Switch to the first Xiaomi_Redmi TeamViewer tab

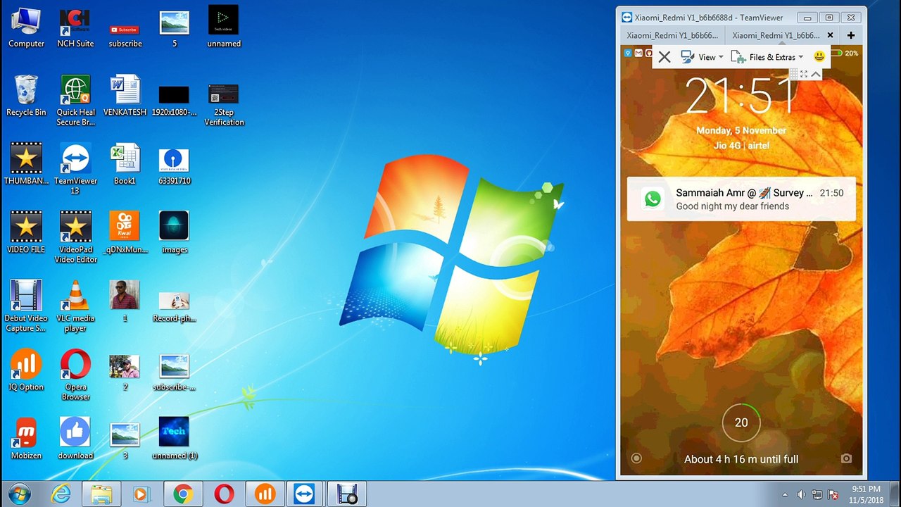(x=672, y=35)
